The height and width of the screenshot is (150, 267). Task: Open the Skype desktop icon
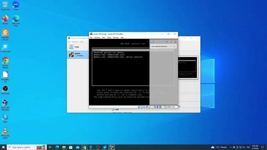[5, 118]
